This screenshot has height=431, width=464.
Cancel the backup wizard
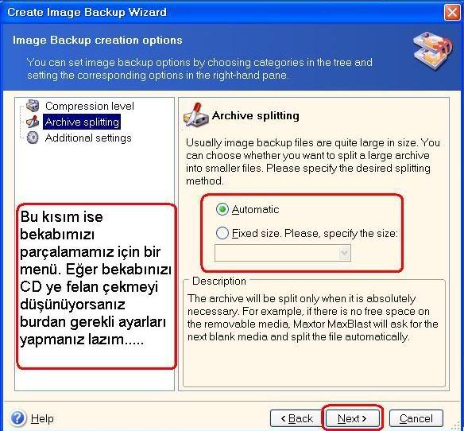click(416, 418)
